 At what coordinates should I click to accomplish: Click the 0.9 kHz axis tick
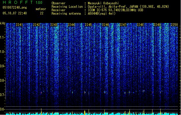pyautogui.click(x=3, y=66)
